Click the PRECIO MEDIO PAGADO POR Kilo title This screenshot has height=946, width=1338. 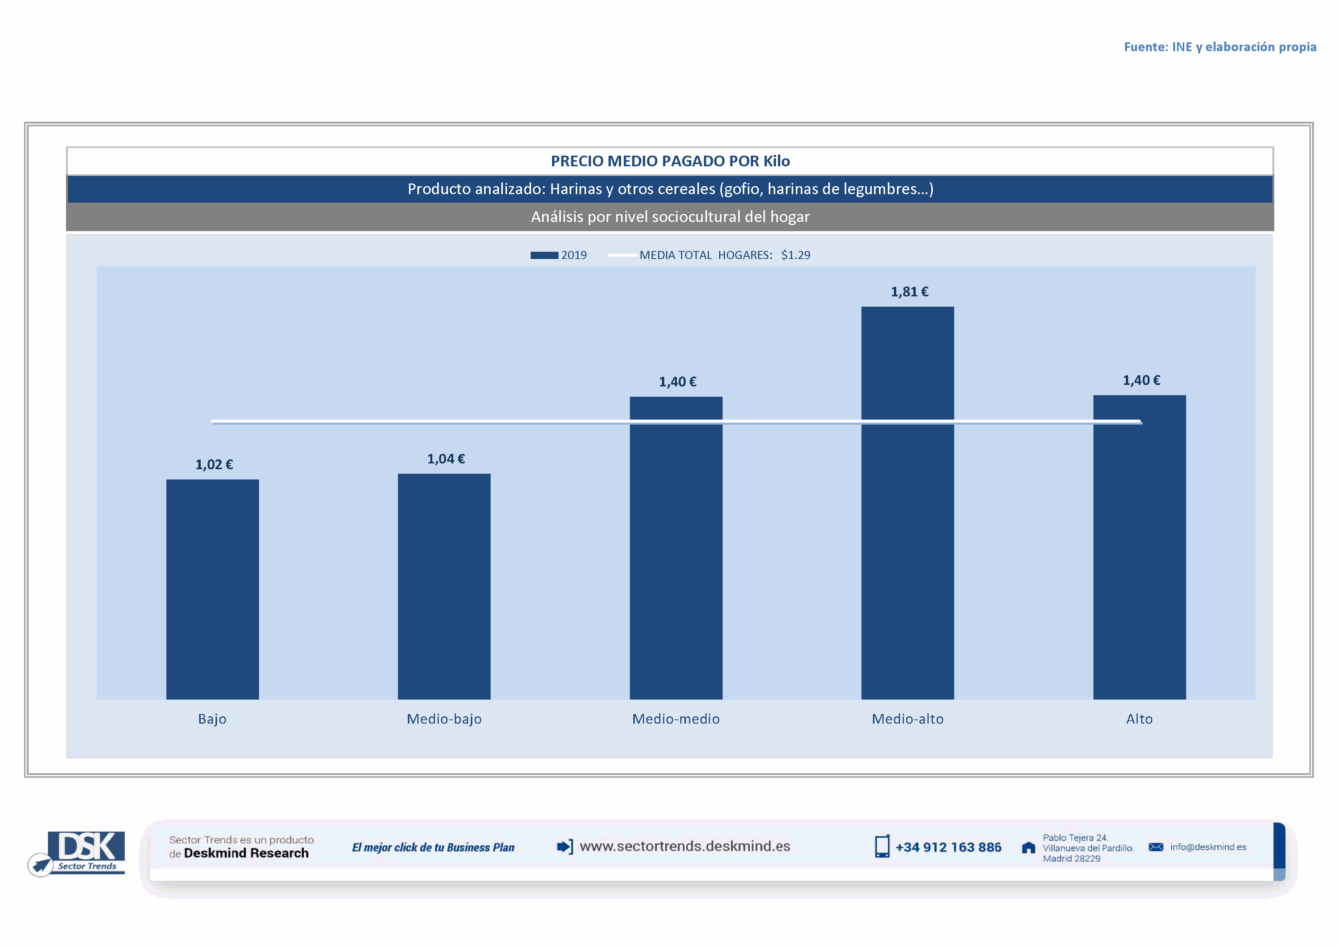coord(670,161)
